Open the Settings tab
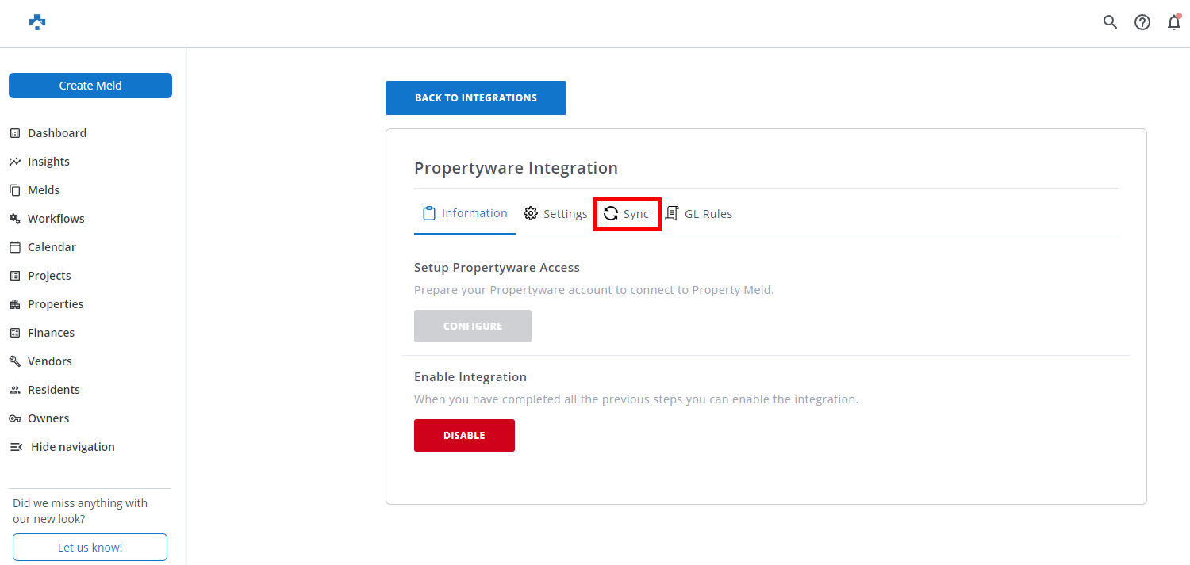1190x565 pixels. click(x=555, y=214)
